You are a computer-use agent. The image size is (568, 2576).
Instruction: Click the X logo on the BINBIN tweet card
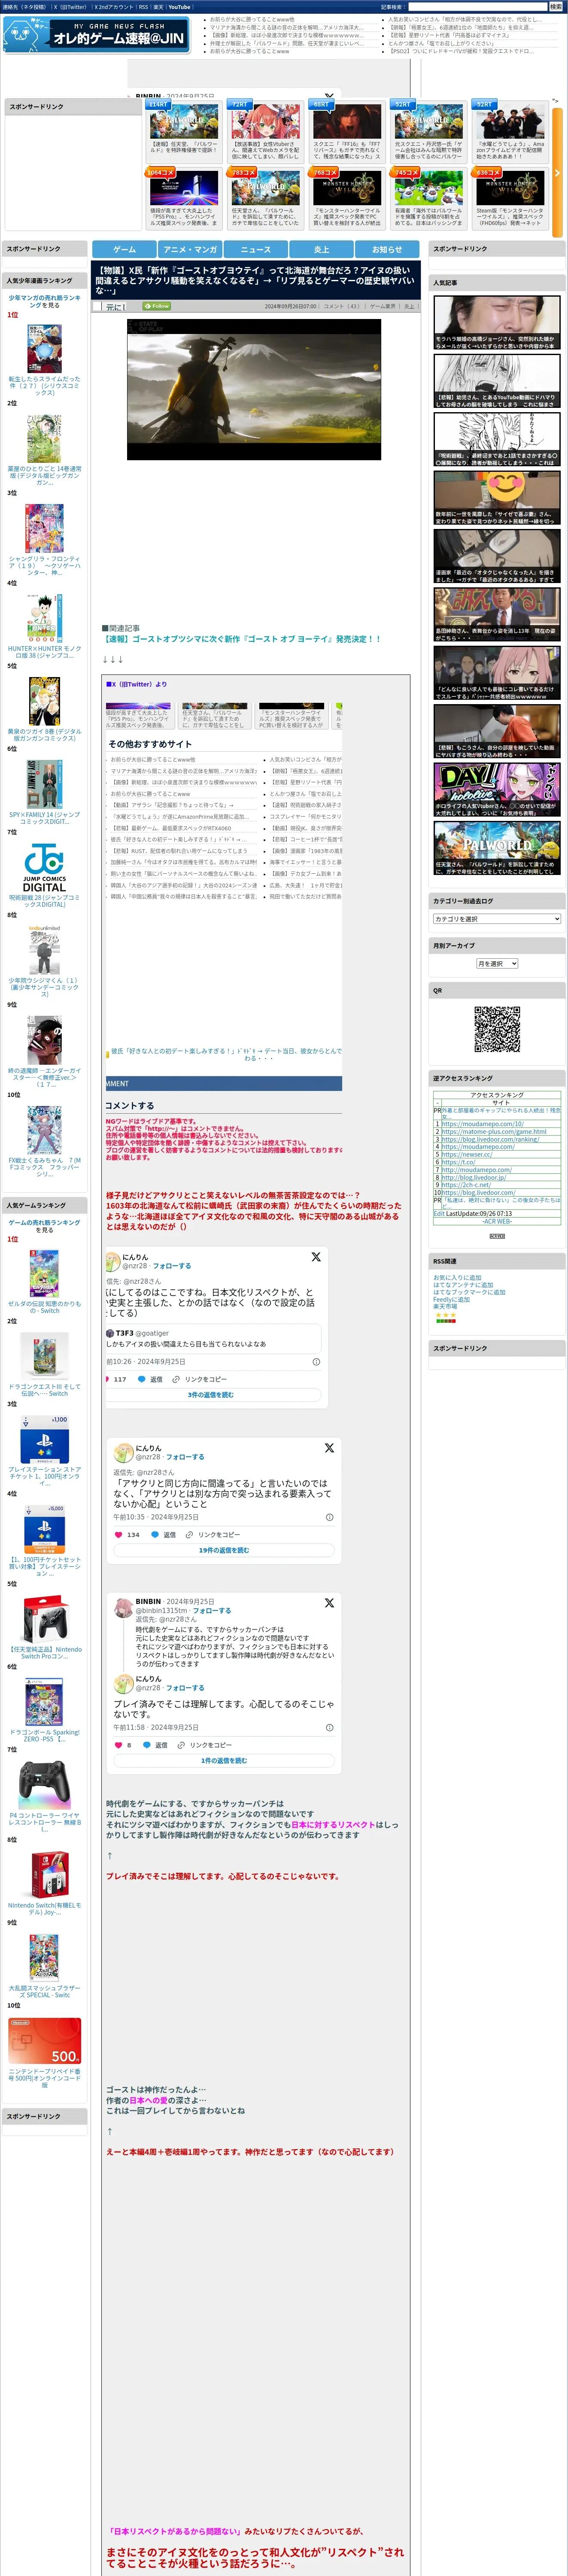pyautogui.click(x=329, y=1603)
